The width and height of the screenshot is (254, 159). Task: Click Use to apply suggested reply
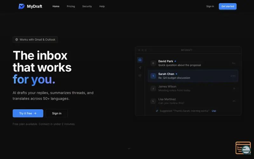coord(214,111)
